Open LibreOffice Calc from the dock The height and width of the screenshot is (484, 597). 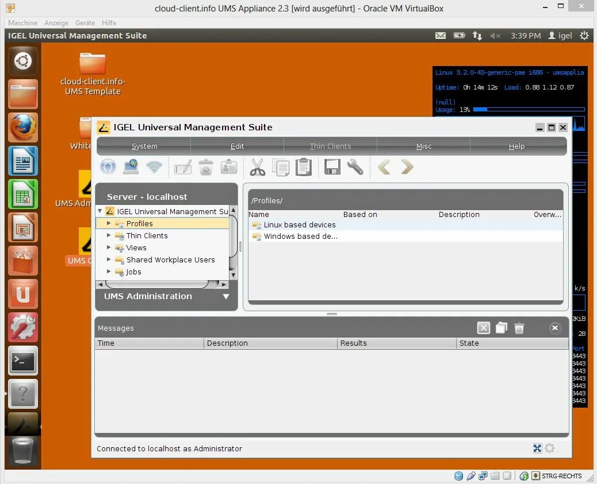23,194
